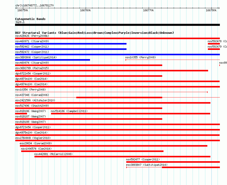Open the esv2421590 (Altshuler2010) label
Screen dimensions: 227x185
click(x=35, y=100)
